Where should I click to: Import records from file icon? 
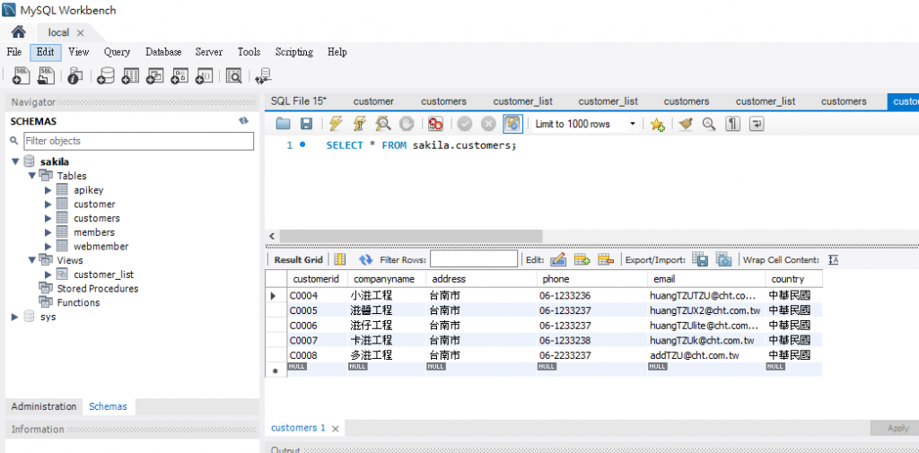click(x=724, y=259)
